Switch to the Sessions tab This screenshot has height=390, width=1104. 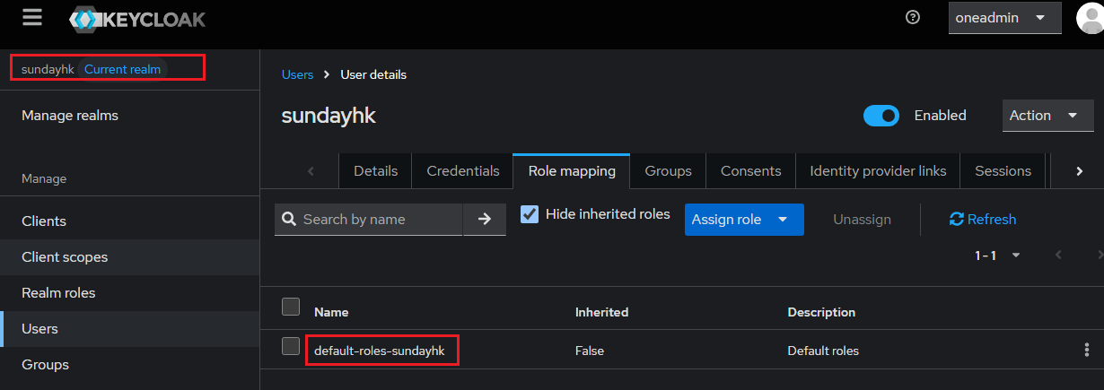click(1003, 171)
